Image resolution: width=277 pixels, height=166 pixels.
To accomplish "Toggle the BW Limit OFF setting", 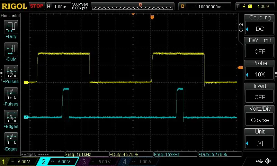I will pyautogui.click(x=259, y=51).
